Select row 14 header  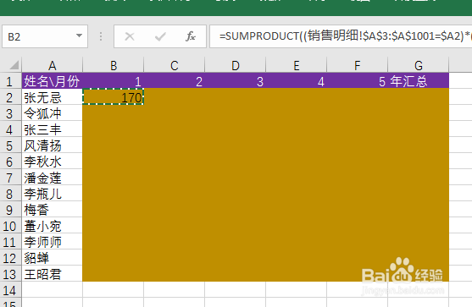(x=11, y=290)
